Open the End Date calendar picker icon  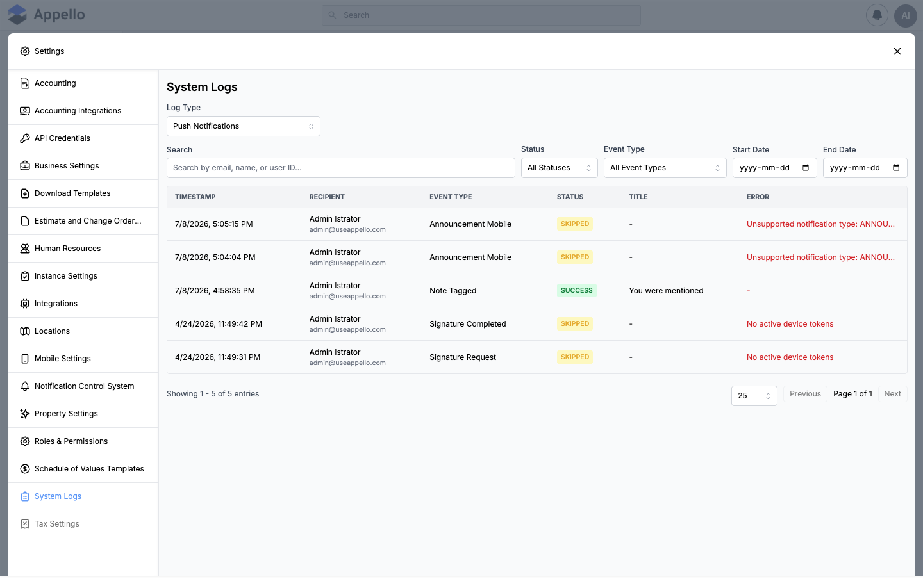point(896,168)
